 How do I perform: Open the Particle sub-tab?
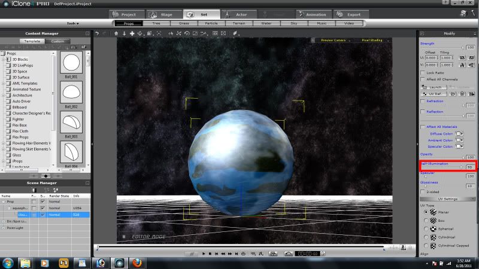click(211, 23)
